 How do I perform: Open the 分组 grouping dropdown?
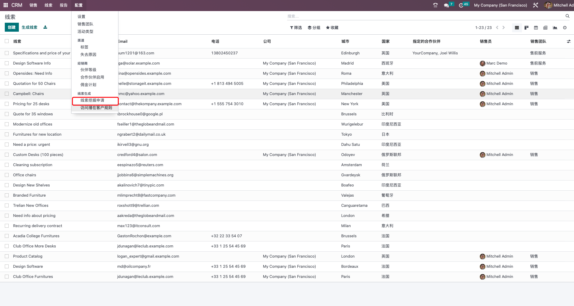pos(314,27)
